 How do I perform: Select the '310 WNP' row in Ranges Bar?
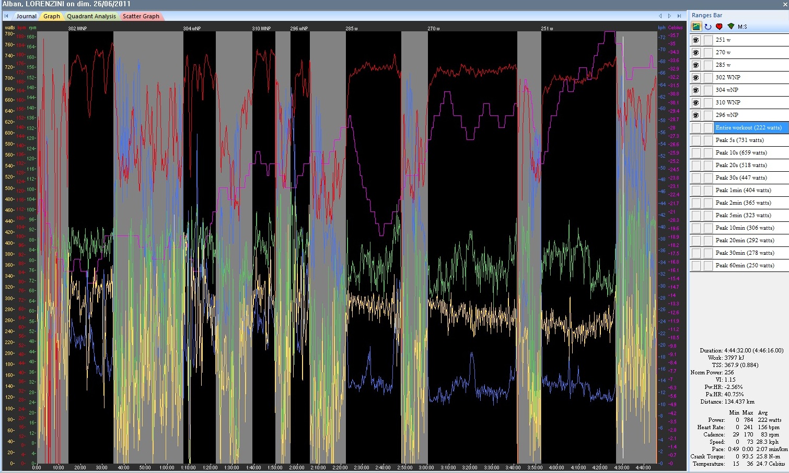click(x=751, y=102)
